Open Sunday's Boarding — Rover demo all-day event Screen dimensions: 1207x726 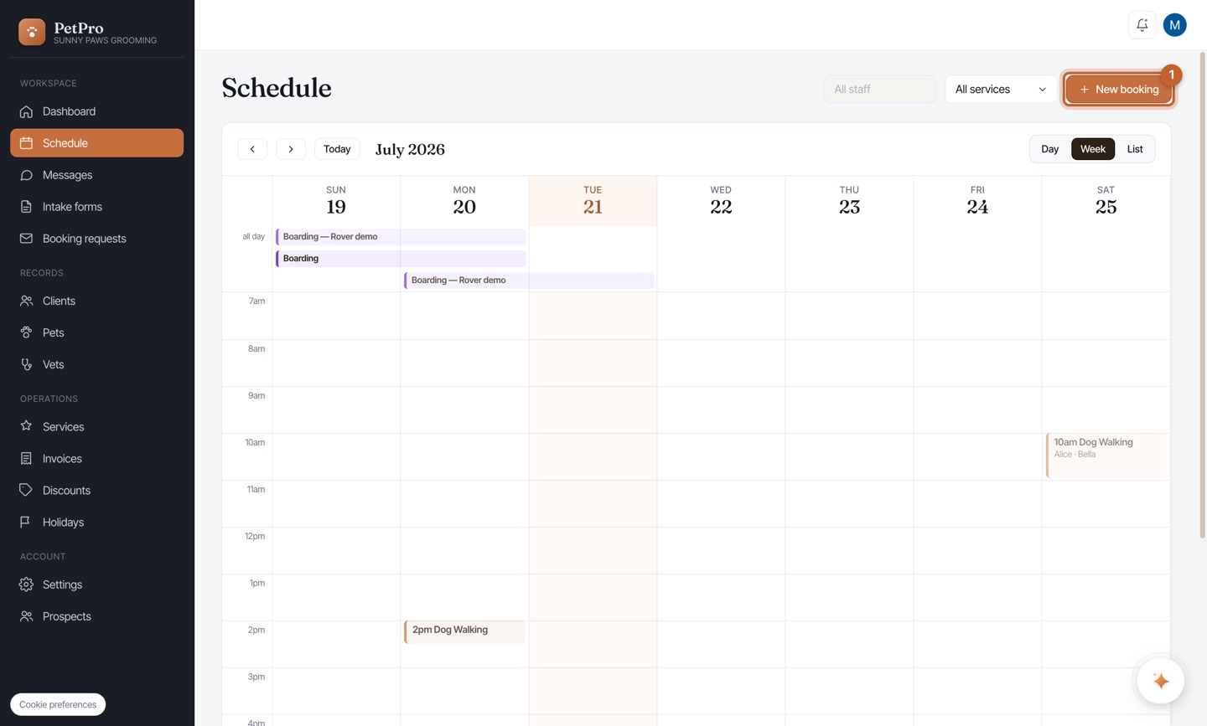(401, 237)
